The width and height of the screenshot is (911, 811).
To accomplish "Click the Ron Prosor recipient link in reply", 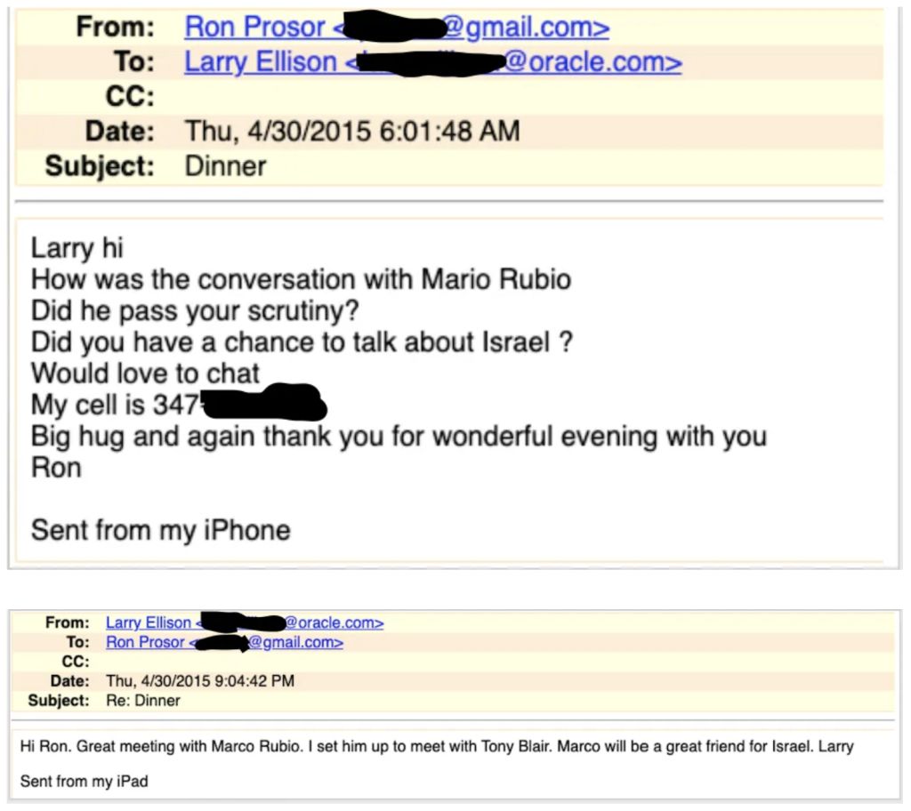I will (224, 643).
